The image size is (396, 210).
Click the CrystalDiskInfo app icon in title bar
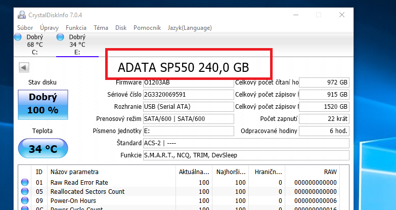tap(22, 15)
